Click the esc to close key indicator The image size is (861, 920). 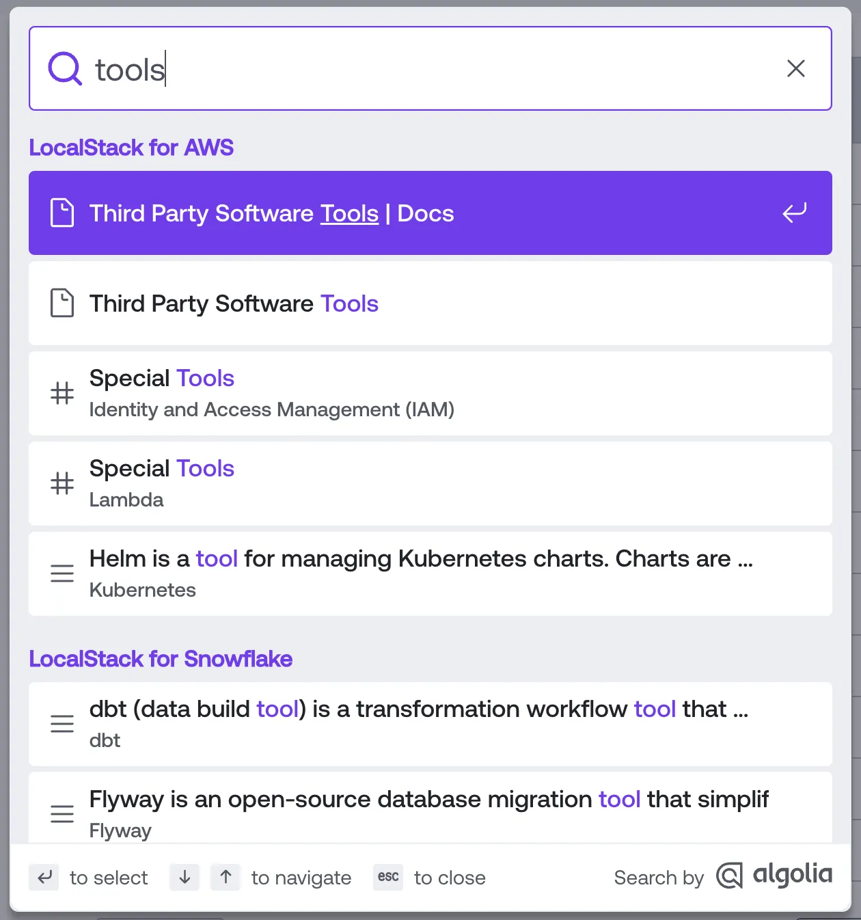(x=387, y=877)
